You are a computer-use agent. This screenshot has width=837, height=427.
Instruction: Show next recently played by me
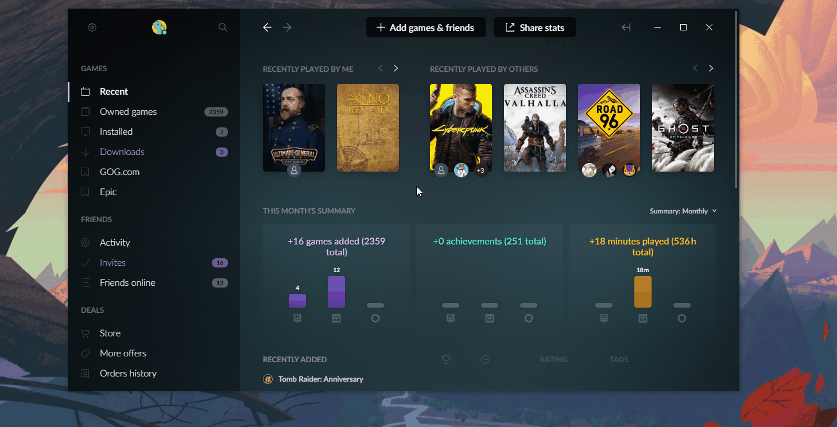pyautogui.click(x=396, y=68)
